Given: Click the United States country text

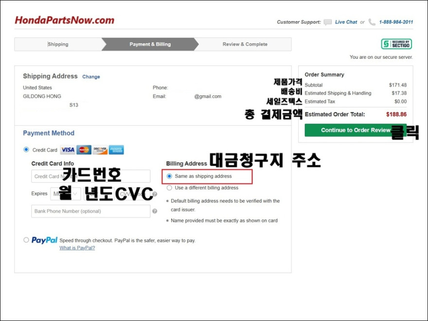Looking at the screenshot, I should 37,88.
